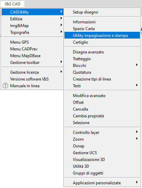
Task: Open the Topografia submenu
Action: [x=32, y=32]
